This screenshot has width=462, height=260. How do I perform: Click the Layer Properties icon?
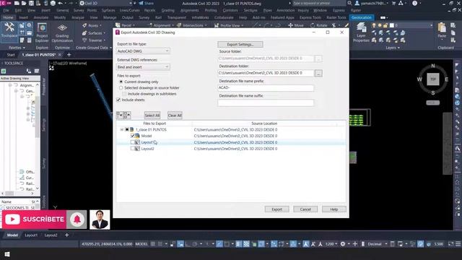coord(361,32)
